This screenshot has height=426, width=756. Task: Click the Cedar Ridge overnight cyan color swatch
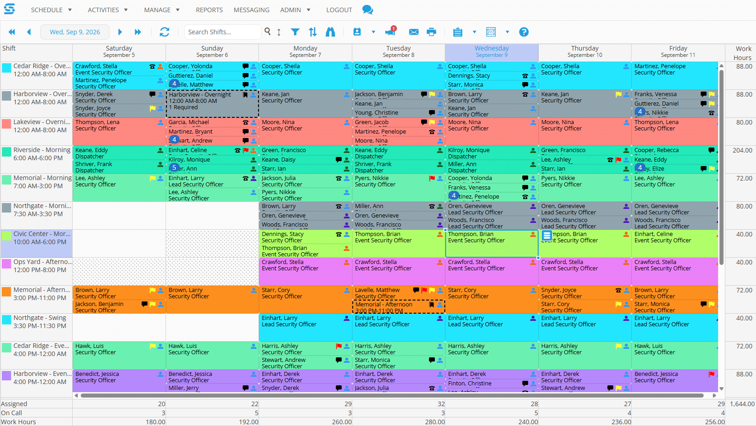click(x=7, y=68)
